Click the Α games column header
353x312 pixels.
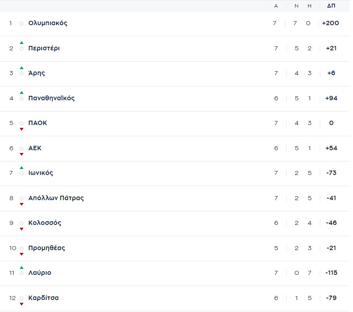pos(276,6)
